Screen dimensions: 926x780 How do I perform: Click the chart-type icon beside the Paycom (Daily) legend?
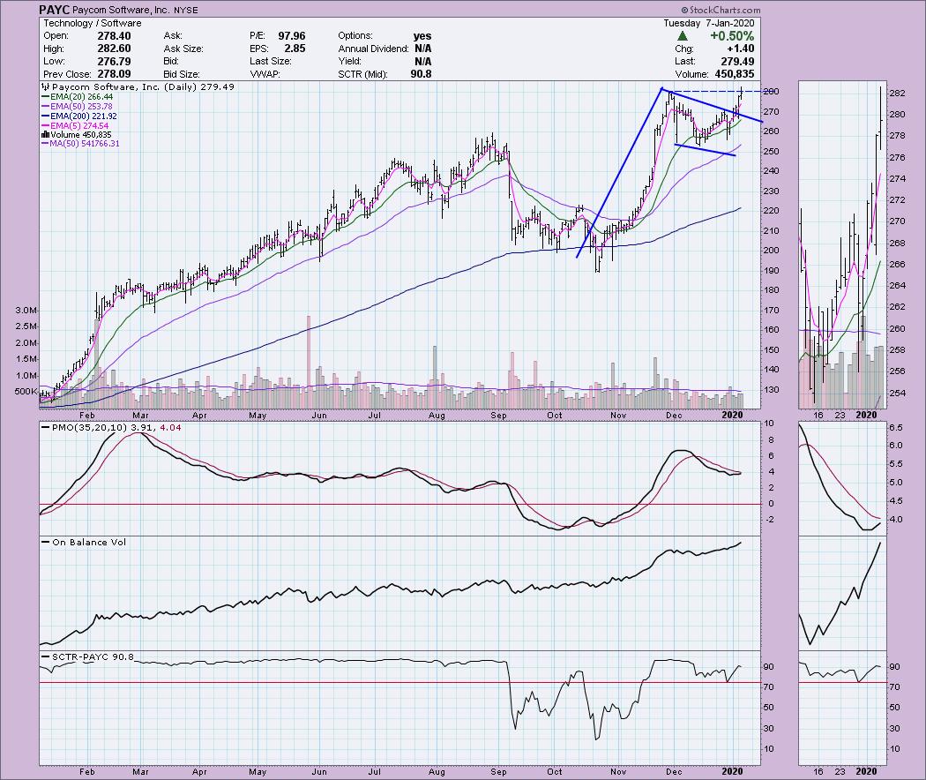(45, 86)
